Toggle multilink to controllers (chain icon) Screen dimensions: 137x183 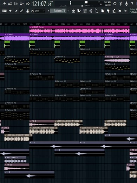[x=22, y=11]
